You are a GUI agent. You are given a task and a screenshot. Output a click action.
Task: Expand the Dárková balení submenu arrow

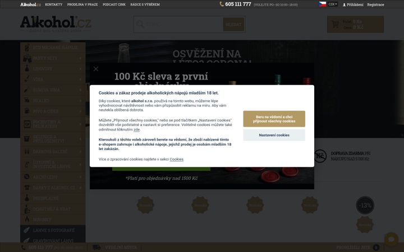tap(80, 152)
